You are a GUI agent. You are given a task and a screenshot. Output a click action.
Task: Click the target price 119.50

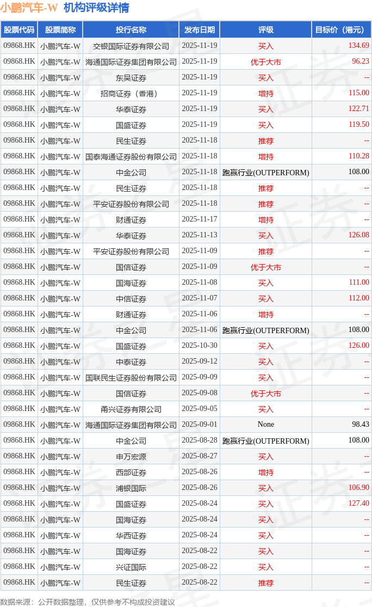click(x=358, y=125)
